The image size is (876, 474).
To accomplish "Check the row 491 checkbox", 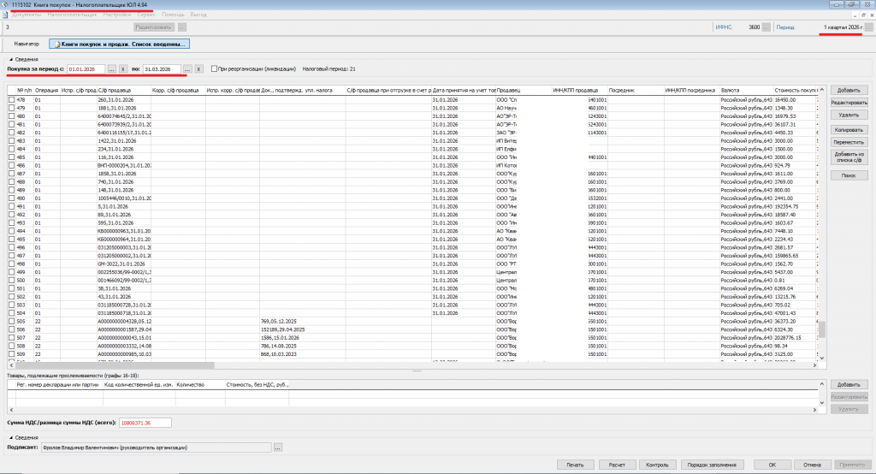I will pos(12,206).
